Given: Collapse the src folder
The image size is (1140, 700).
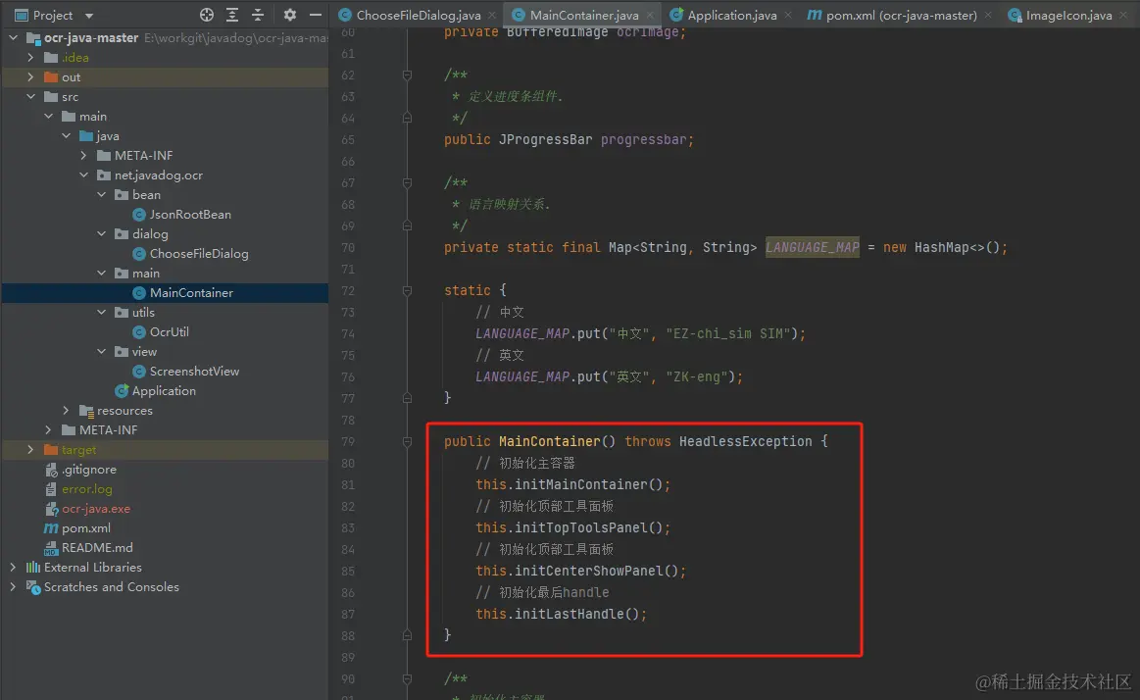Looking at the screenshot, I should 30,96.
